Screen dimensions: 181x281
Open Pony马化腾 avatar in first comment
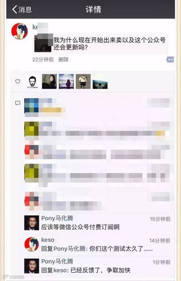coord(32,223)
